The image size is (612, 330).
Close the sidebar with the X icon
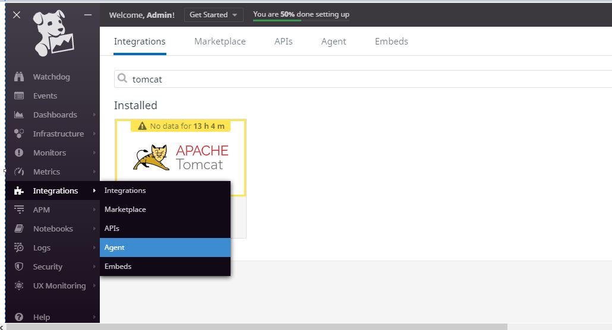coord(17,15)
